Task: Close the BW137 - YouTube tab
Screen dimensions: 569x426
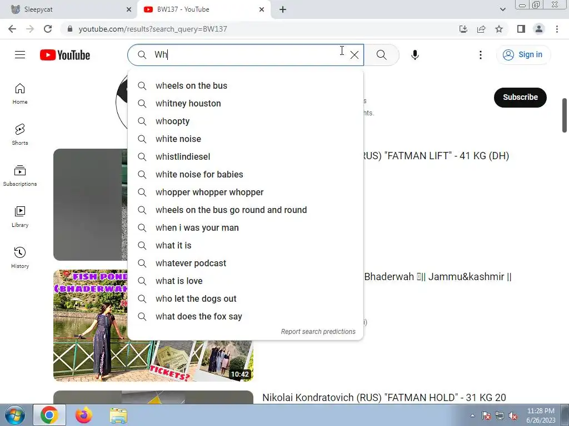Action: (x=262, y=9)
